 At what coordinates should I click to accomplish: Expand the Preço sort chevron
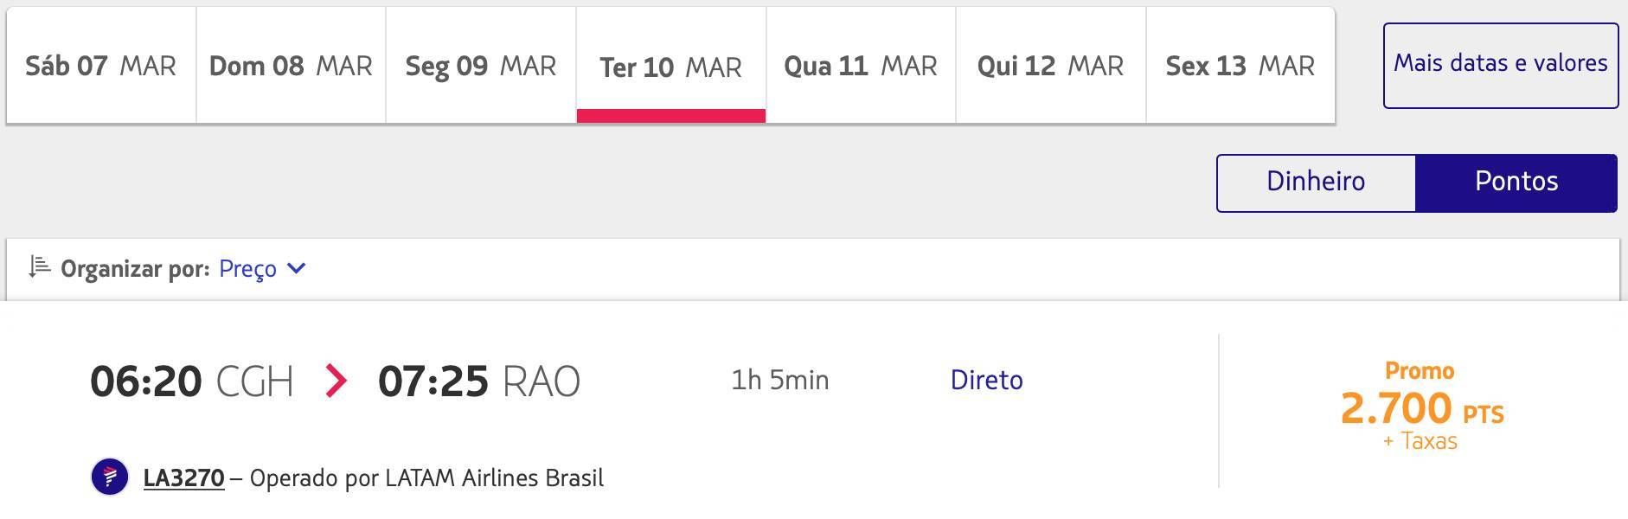296,268
